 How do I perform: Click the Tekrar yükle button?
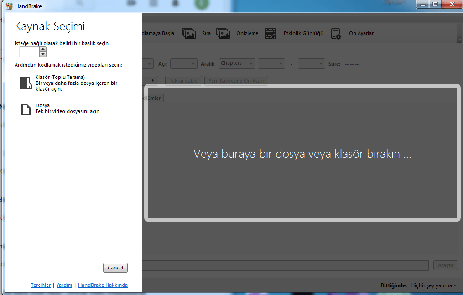point(183,81)
